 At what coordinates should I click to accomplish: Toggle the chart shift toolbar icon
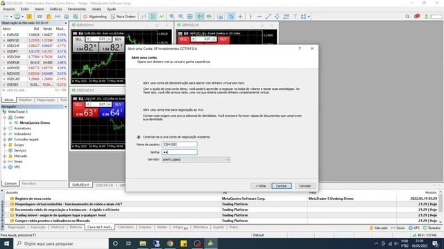point(210,17)
